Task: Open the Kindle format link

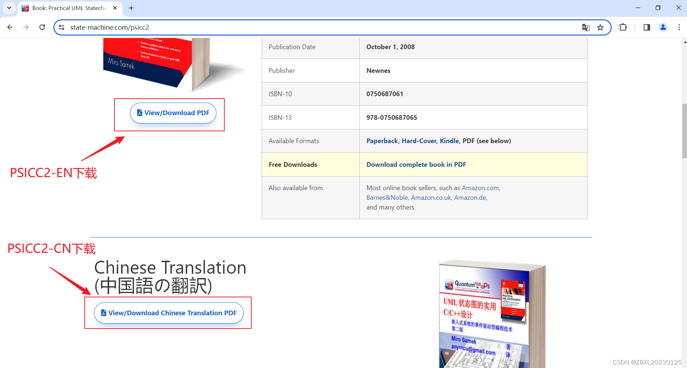Action: (449, 141)
